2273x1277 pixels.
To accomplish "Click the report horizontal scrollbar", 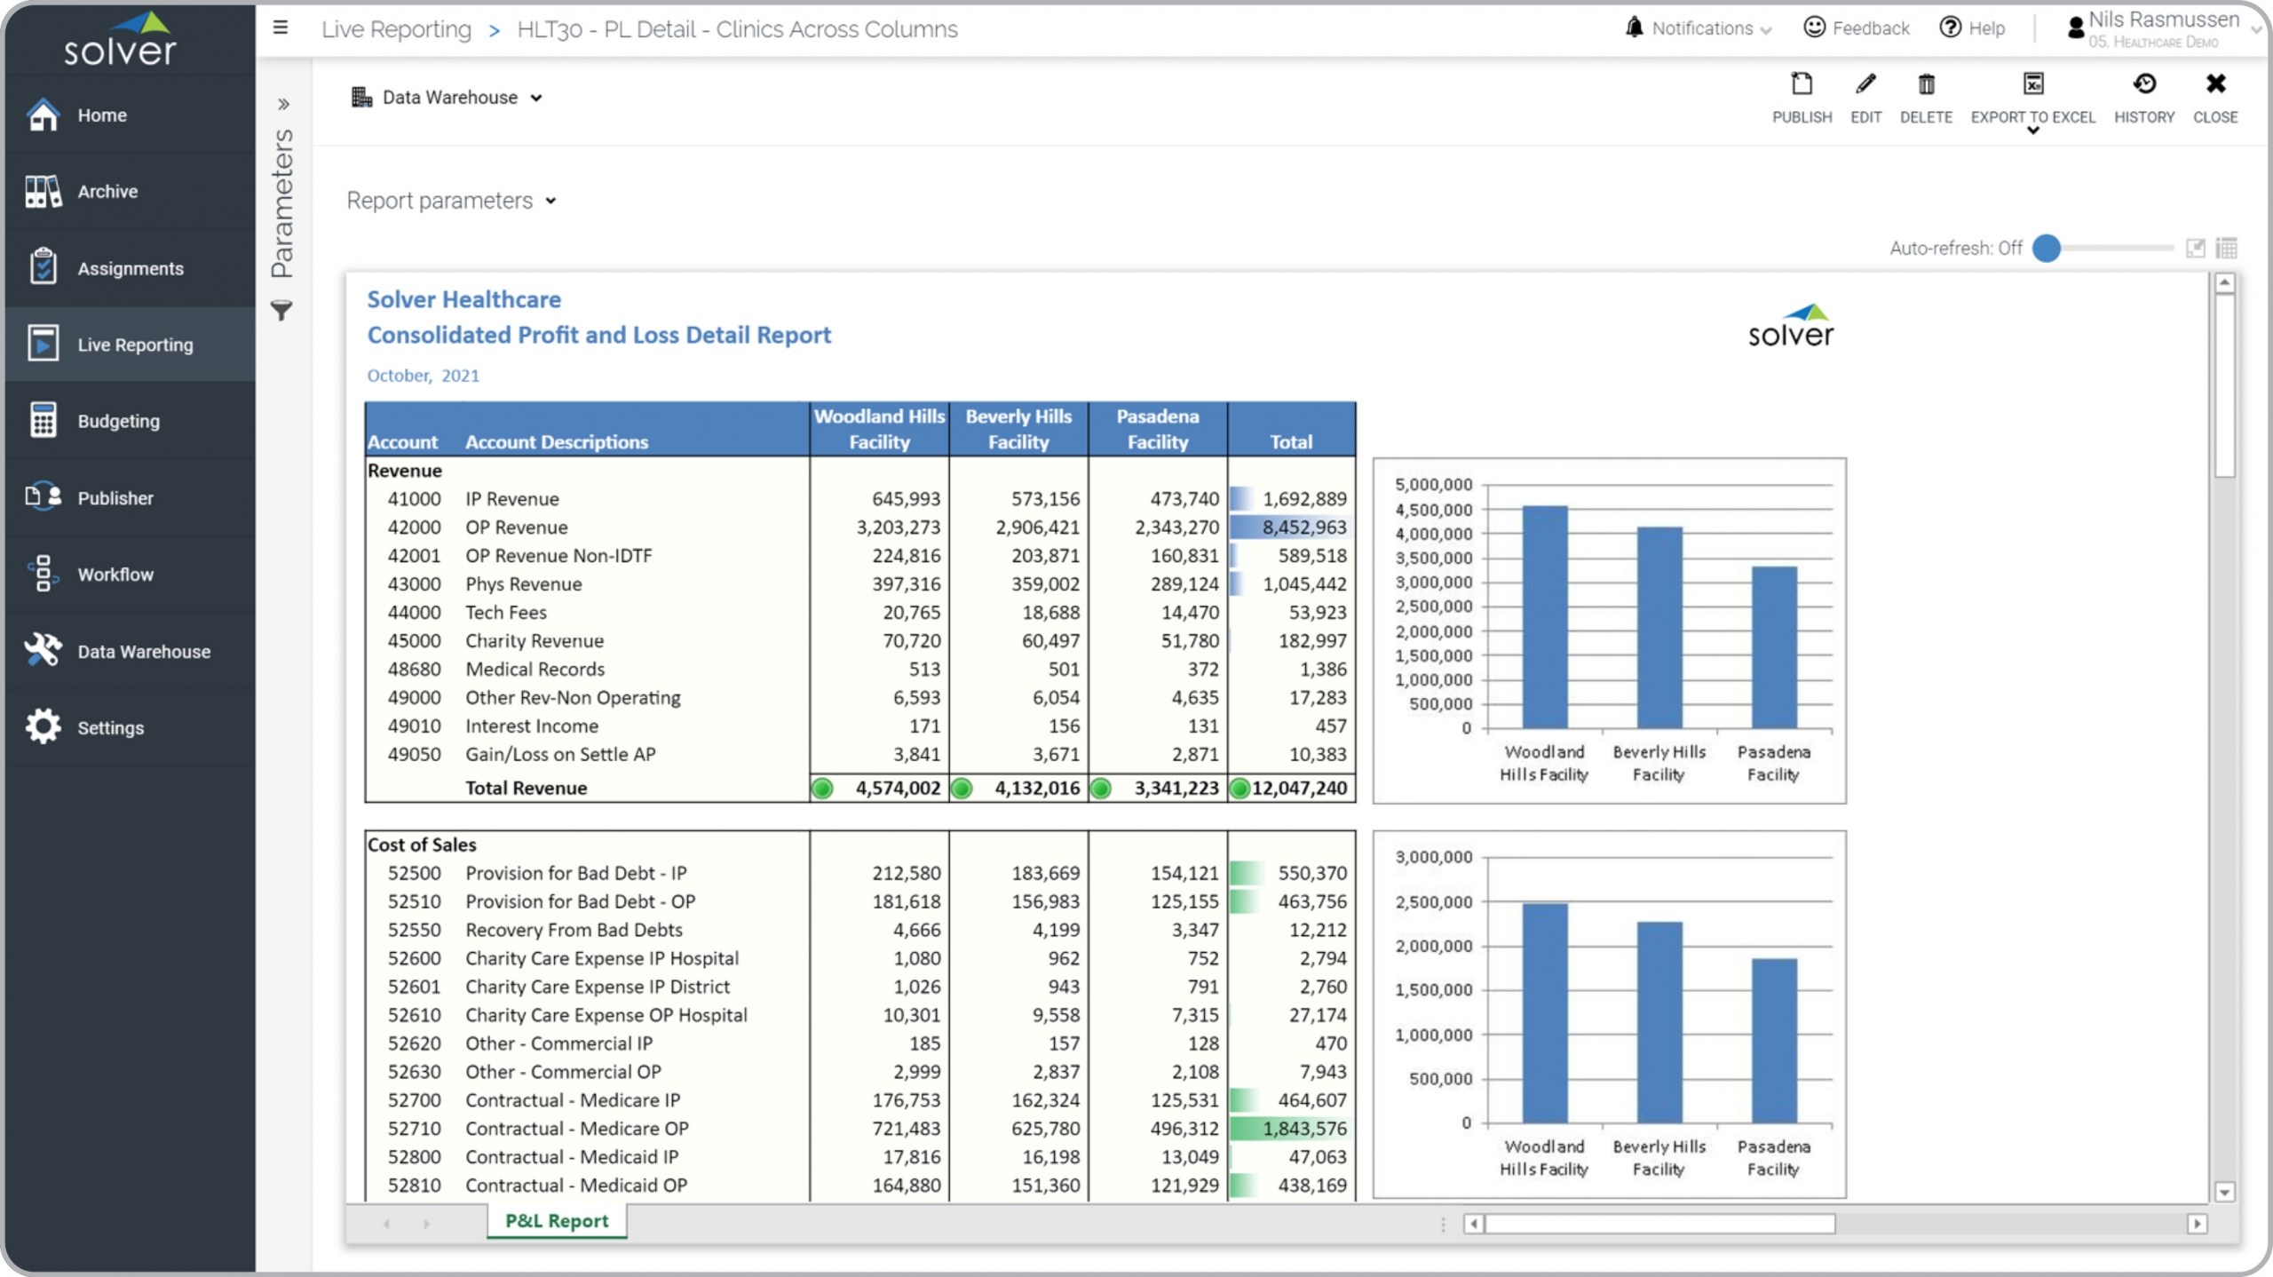I will pos(1659,1224).
